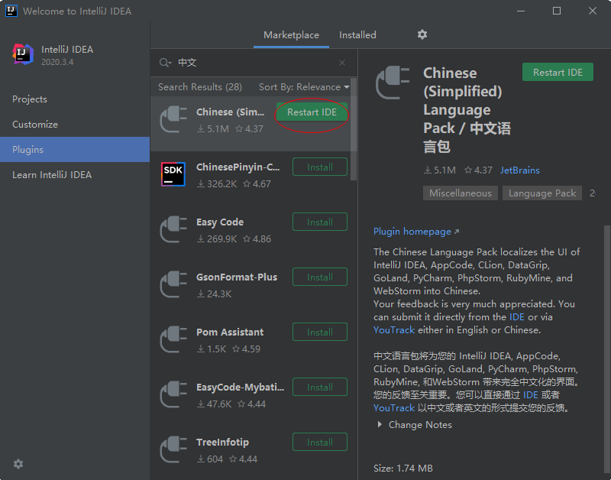Click the IDE link in the English description
Image resolution: width=611 pixels, height=480 pixels.
click(x=517, y=317)
